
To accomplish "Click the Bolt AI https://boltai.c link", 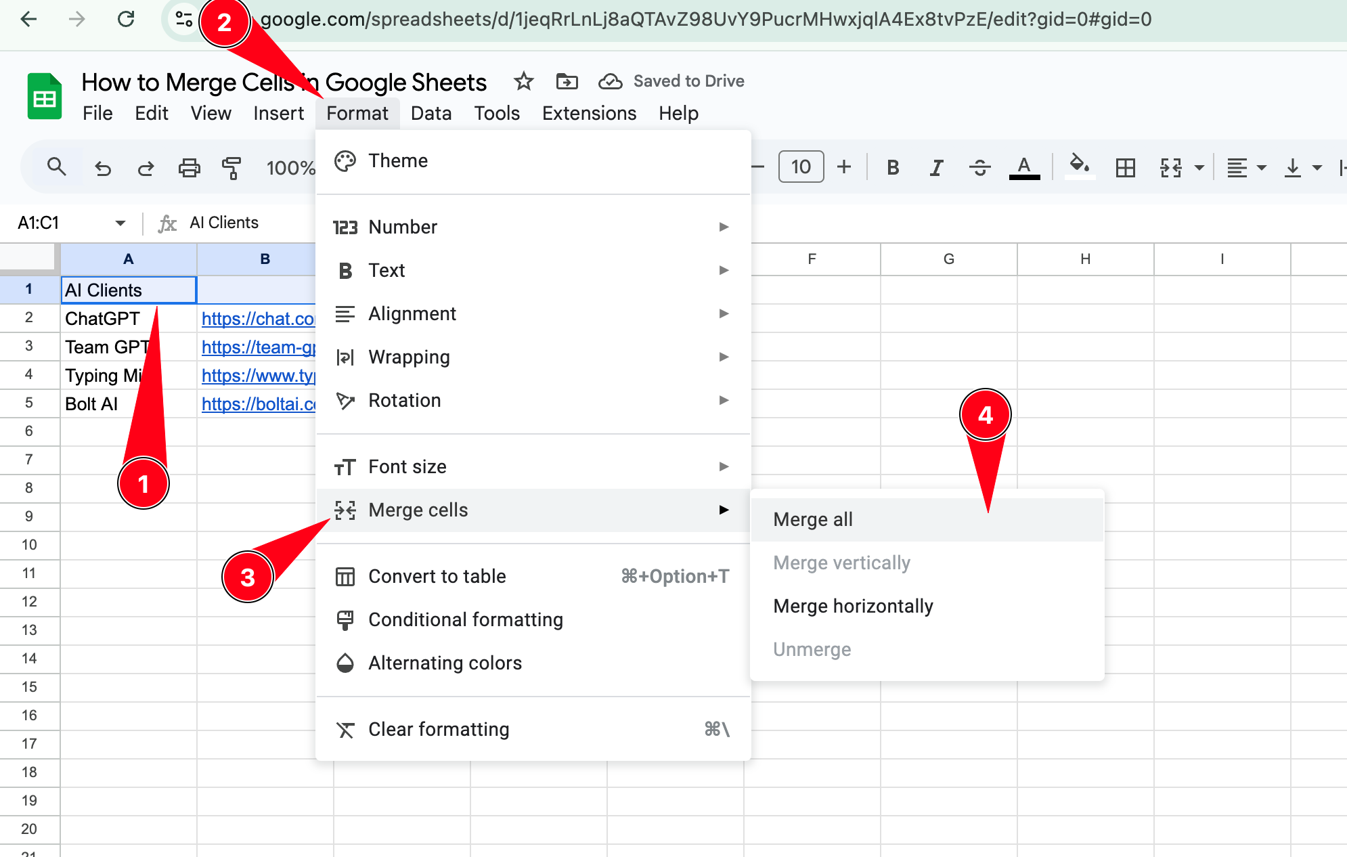I will tap(259, 404).
